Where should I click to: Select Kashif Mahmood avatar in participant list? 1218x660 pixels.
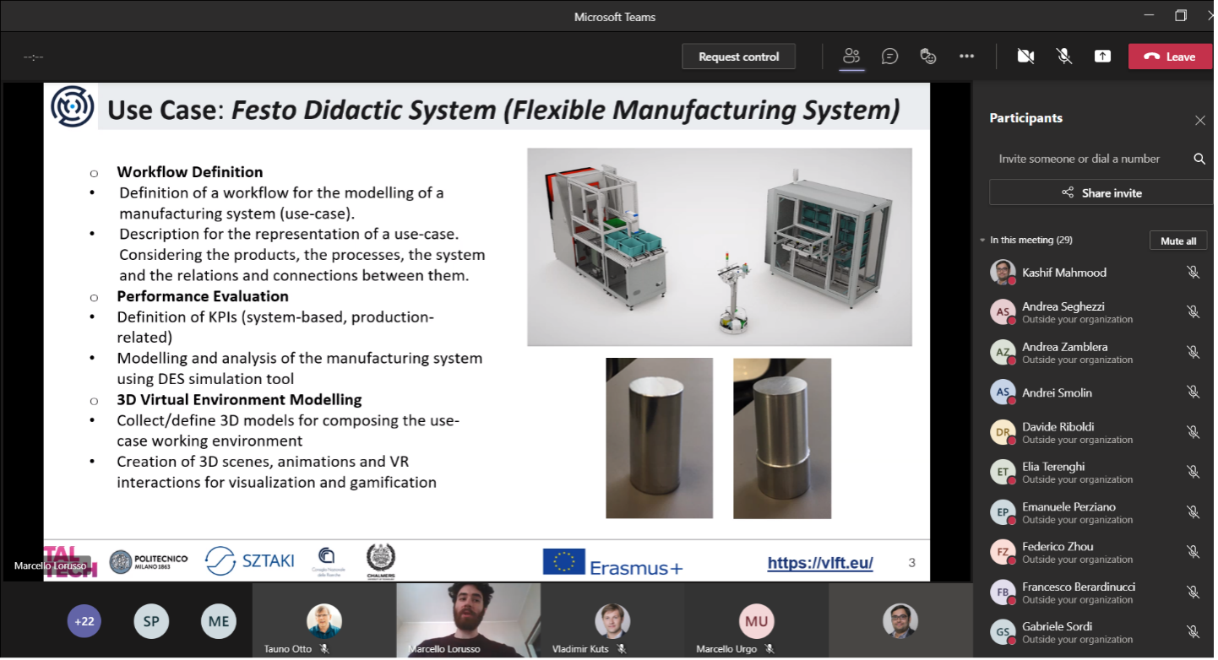1003,272
